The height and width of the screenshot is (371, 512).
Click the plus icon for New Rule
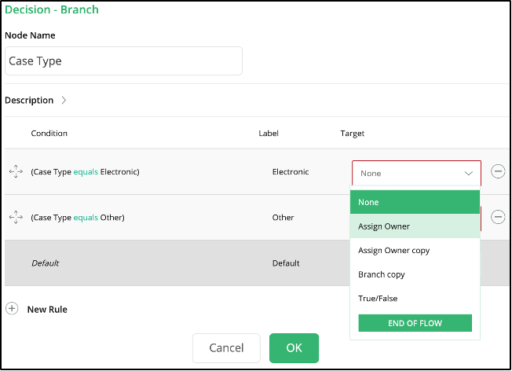click(x=12, y=308)
